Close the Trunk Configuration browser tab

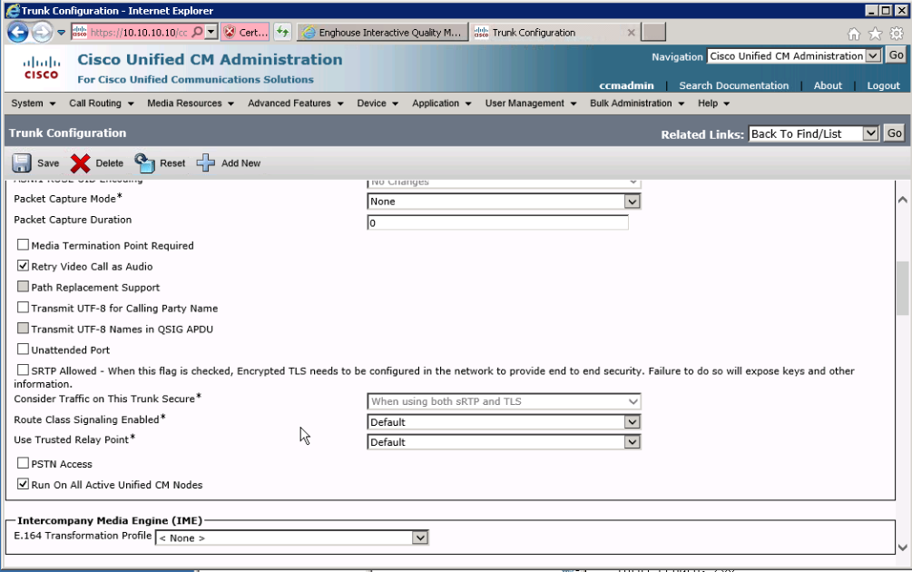click(x=631, y=33)
